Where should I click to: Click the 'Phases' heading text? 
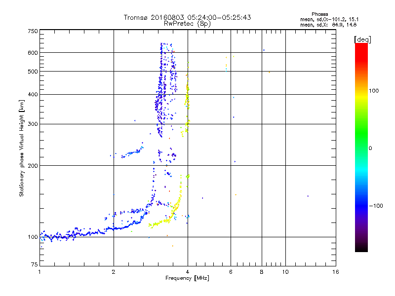[319, 14]
